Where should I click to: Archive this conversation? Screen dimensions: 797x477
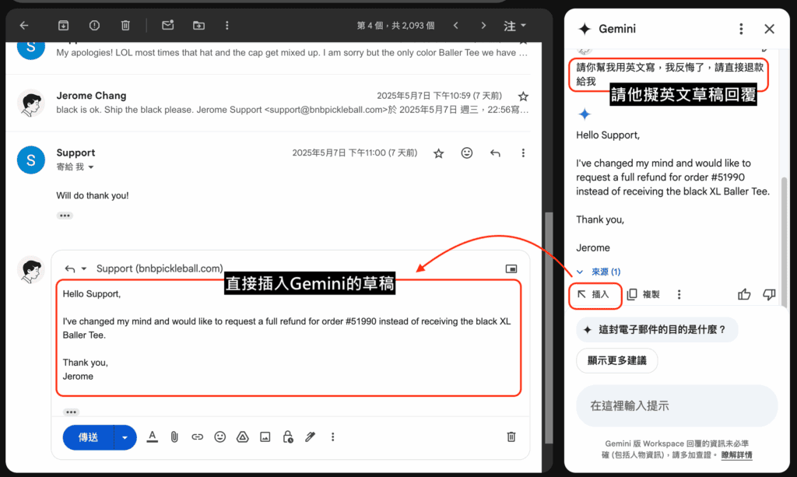(x=63, y=26)
